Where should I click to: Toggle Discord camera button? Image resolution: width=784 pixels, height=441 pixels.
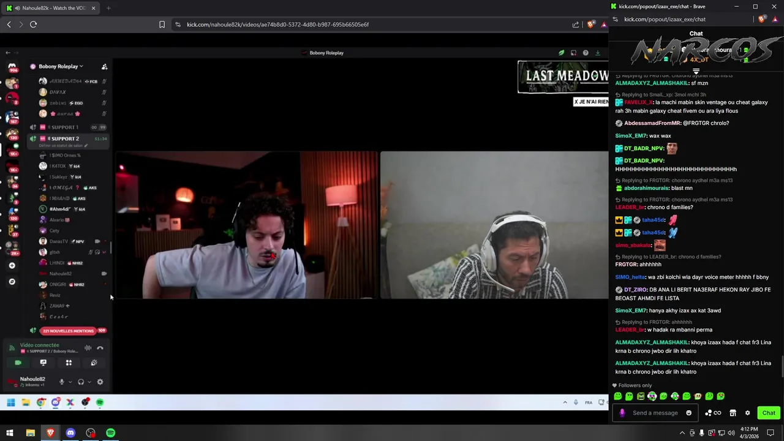[x=18, y=363]
